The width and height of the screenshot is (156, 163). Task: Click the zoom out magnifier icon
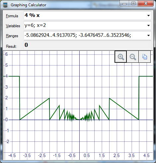132,57
